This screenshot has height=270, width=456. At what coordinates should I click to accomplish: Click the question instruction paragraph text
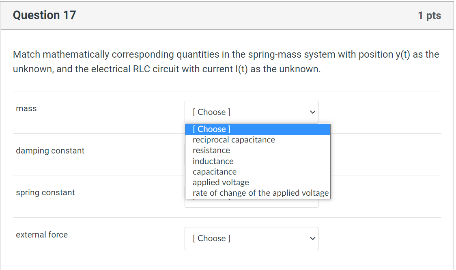(x=226, y=61)
